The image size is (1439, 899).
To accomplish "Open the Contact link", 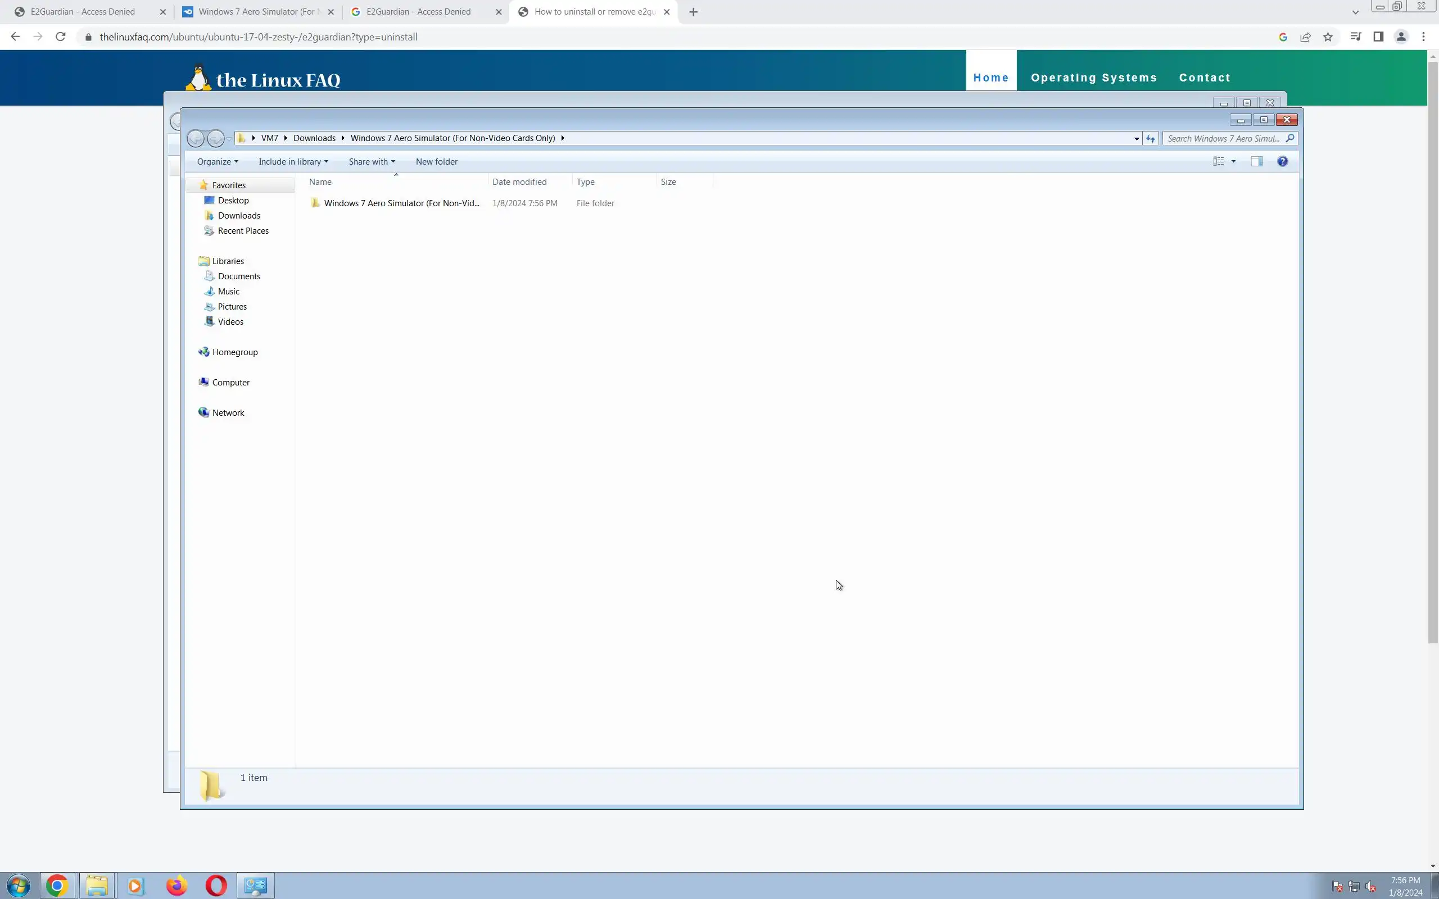I will [1204, 78].
